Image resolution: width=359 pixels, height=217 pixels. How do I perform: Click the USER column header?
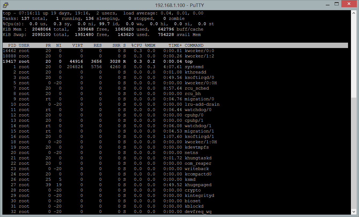[x=24, y=45]
